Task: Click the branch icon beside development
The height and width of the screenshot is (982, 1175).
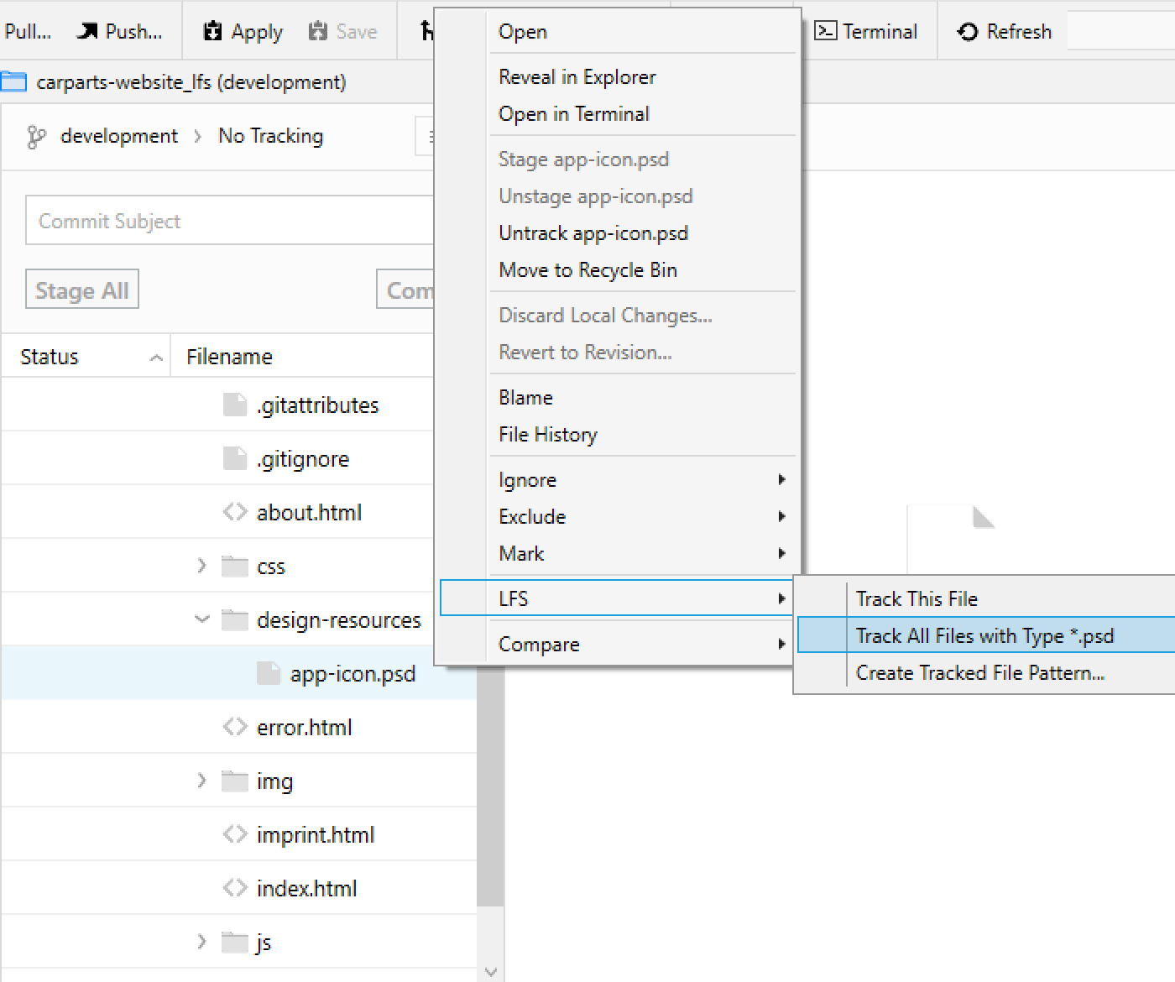Action: click(34, 135)
